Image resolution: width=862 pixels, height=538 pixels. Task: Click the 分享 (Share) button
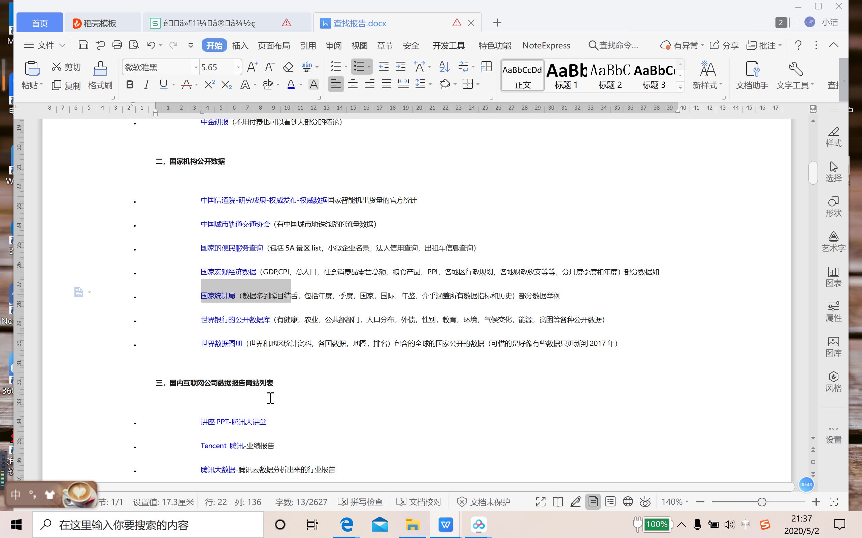(724, 45)
